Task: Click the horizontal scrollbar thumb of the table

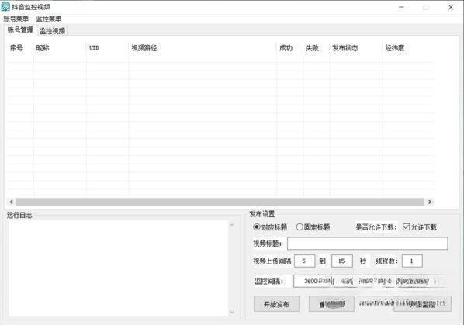Action: 220,202
